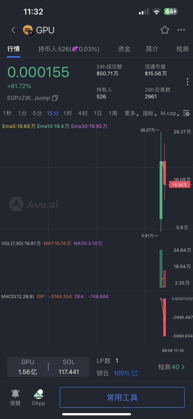The width and height of the screenshot is (193, 419).
Task: Tap the 常用工具 button
Action: tap(122, 397)
